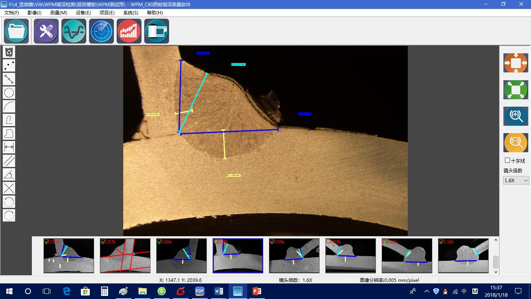Click the magnifier zoom-in button
The height and width of the screenshot is (299, 531).
pos(515,116)
